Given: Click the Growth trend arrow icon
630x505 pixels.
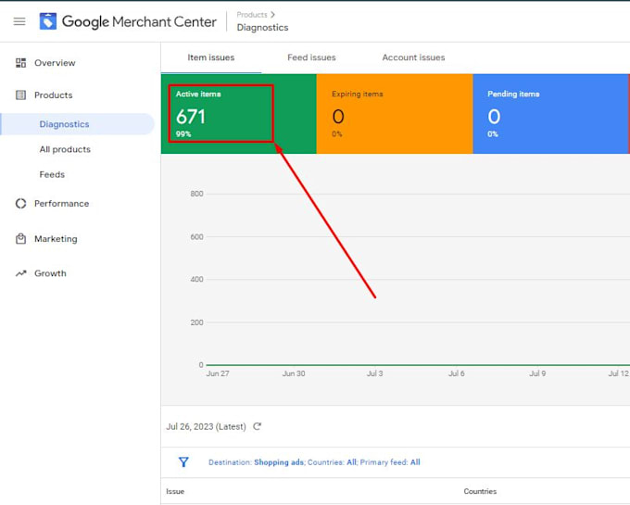Looking at the screenshot, I should click(21, 274).
